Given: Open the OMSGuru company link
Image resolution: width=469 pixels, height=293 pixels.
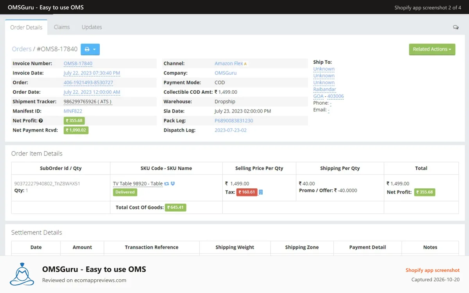Looking at the screenshot, I should point(226,73).
